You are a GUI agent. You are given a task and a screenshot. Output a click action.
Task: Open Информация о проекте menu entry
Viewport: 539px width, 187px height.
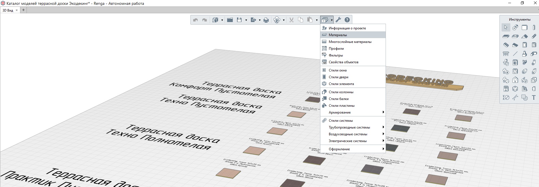click(353, 28)
